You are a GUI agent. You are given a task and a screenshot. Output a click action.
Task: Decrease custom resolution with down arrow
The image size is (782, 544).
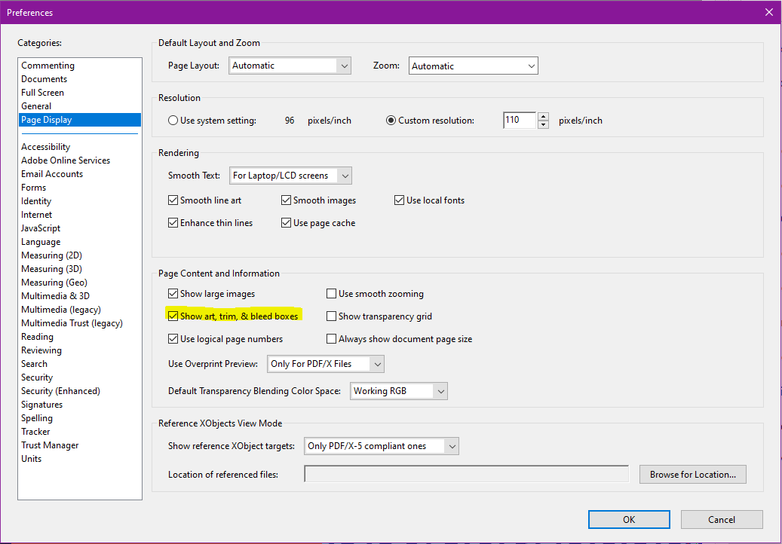[543, 124]
